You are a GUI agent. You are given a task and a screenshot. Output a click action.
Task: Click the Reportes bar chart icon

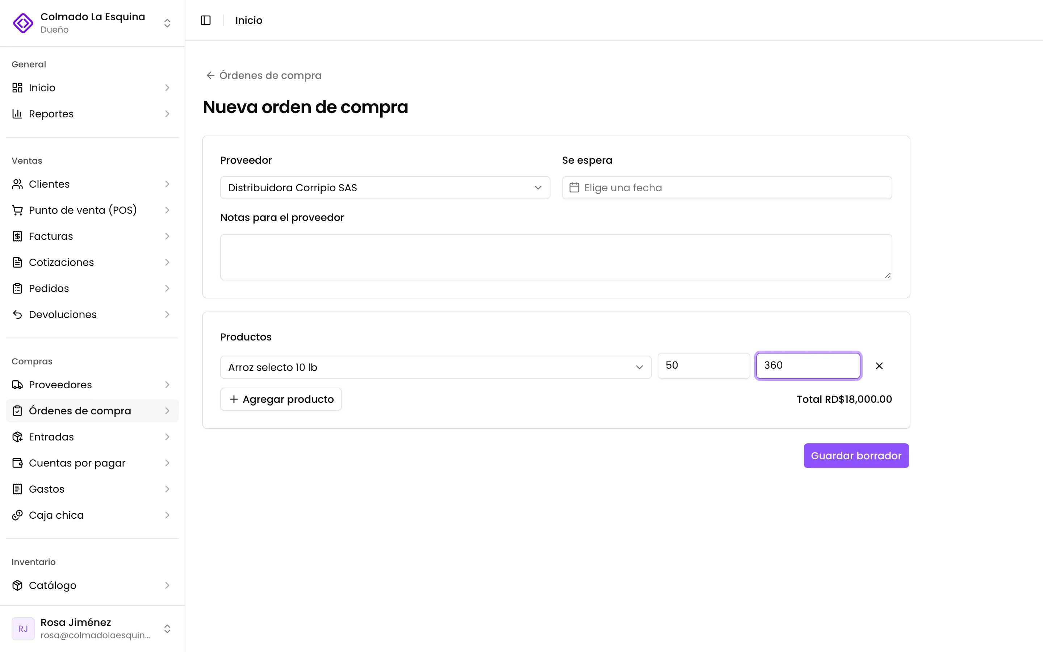pos(17,114)
